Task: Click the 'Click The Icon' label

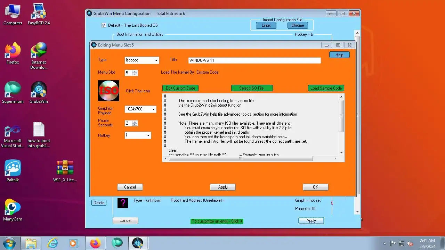Action: [138, 91]
